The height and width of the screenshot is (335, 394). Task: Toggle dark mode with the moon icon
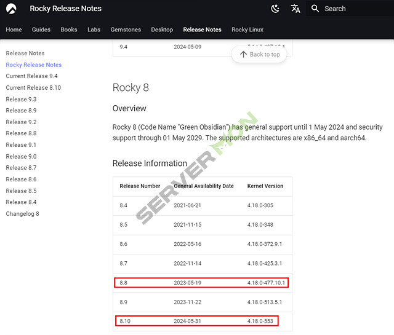click(275, 9)
